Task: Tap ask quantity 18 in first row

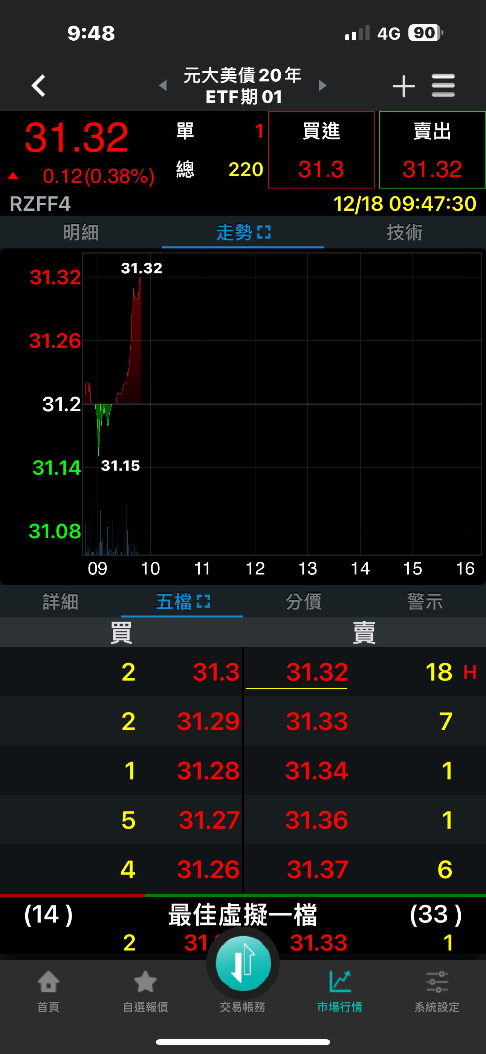Action: coord(439,672)
